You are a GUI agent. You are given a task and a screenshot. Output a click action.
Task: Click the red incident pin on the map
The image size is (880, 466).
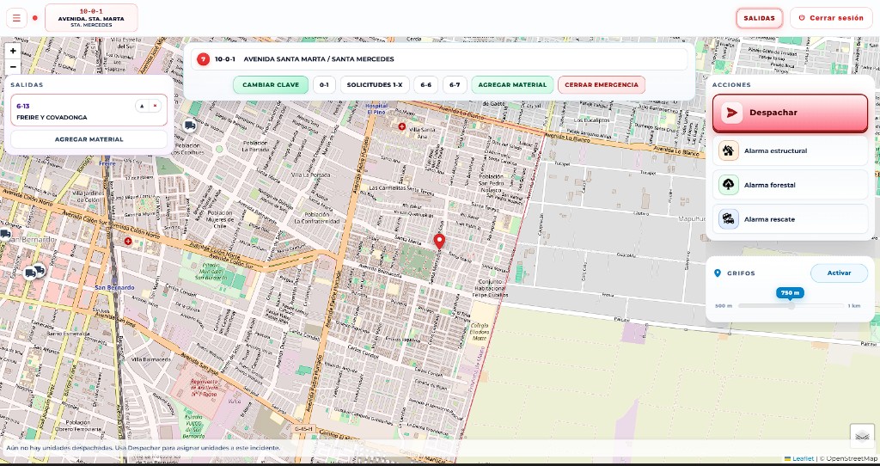click(439, 242)
